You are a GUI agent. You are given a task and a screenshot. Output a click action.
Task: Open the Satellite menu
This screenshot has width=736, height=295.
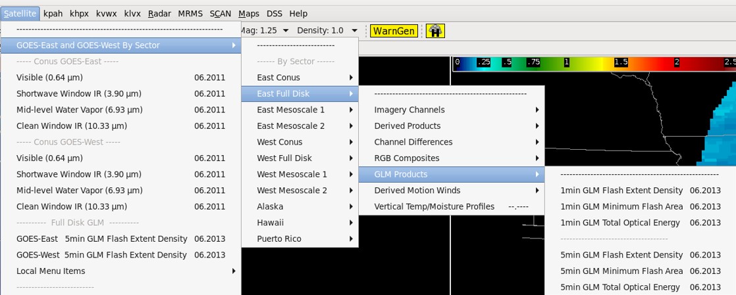coord(20,14)
